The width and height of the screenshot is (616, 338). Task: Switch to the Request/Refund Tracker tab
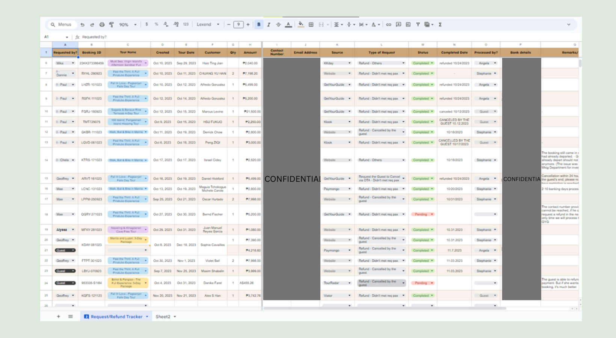(116, 317)
